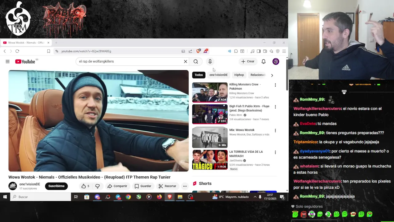Open more actions under the video

(185, 186)
